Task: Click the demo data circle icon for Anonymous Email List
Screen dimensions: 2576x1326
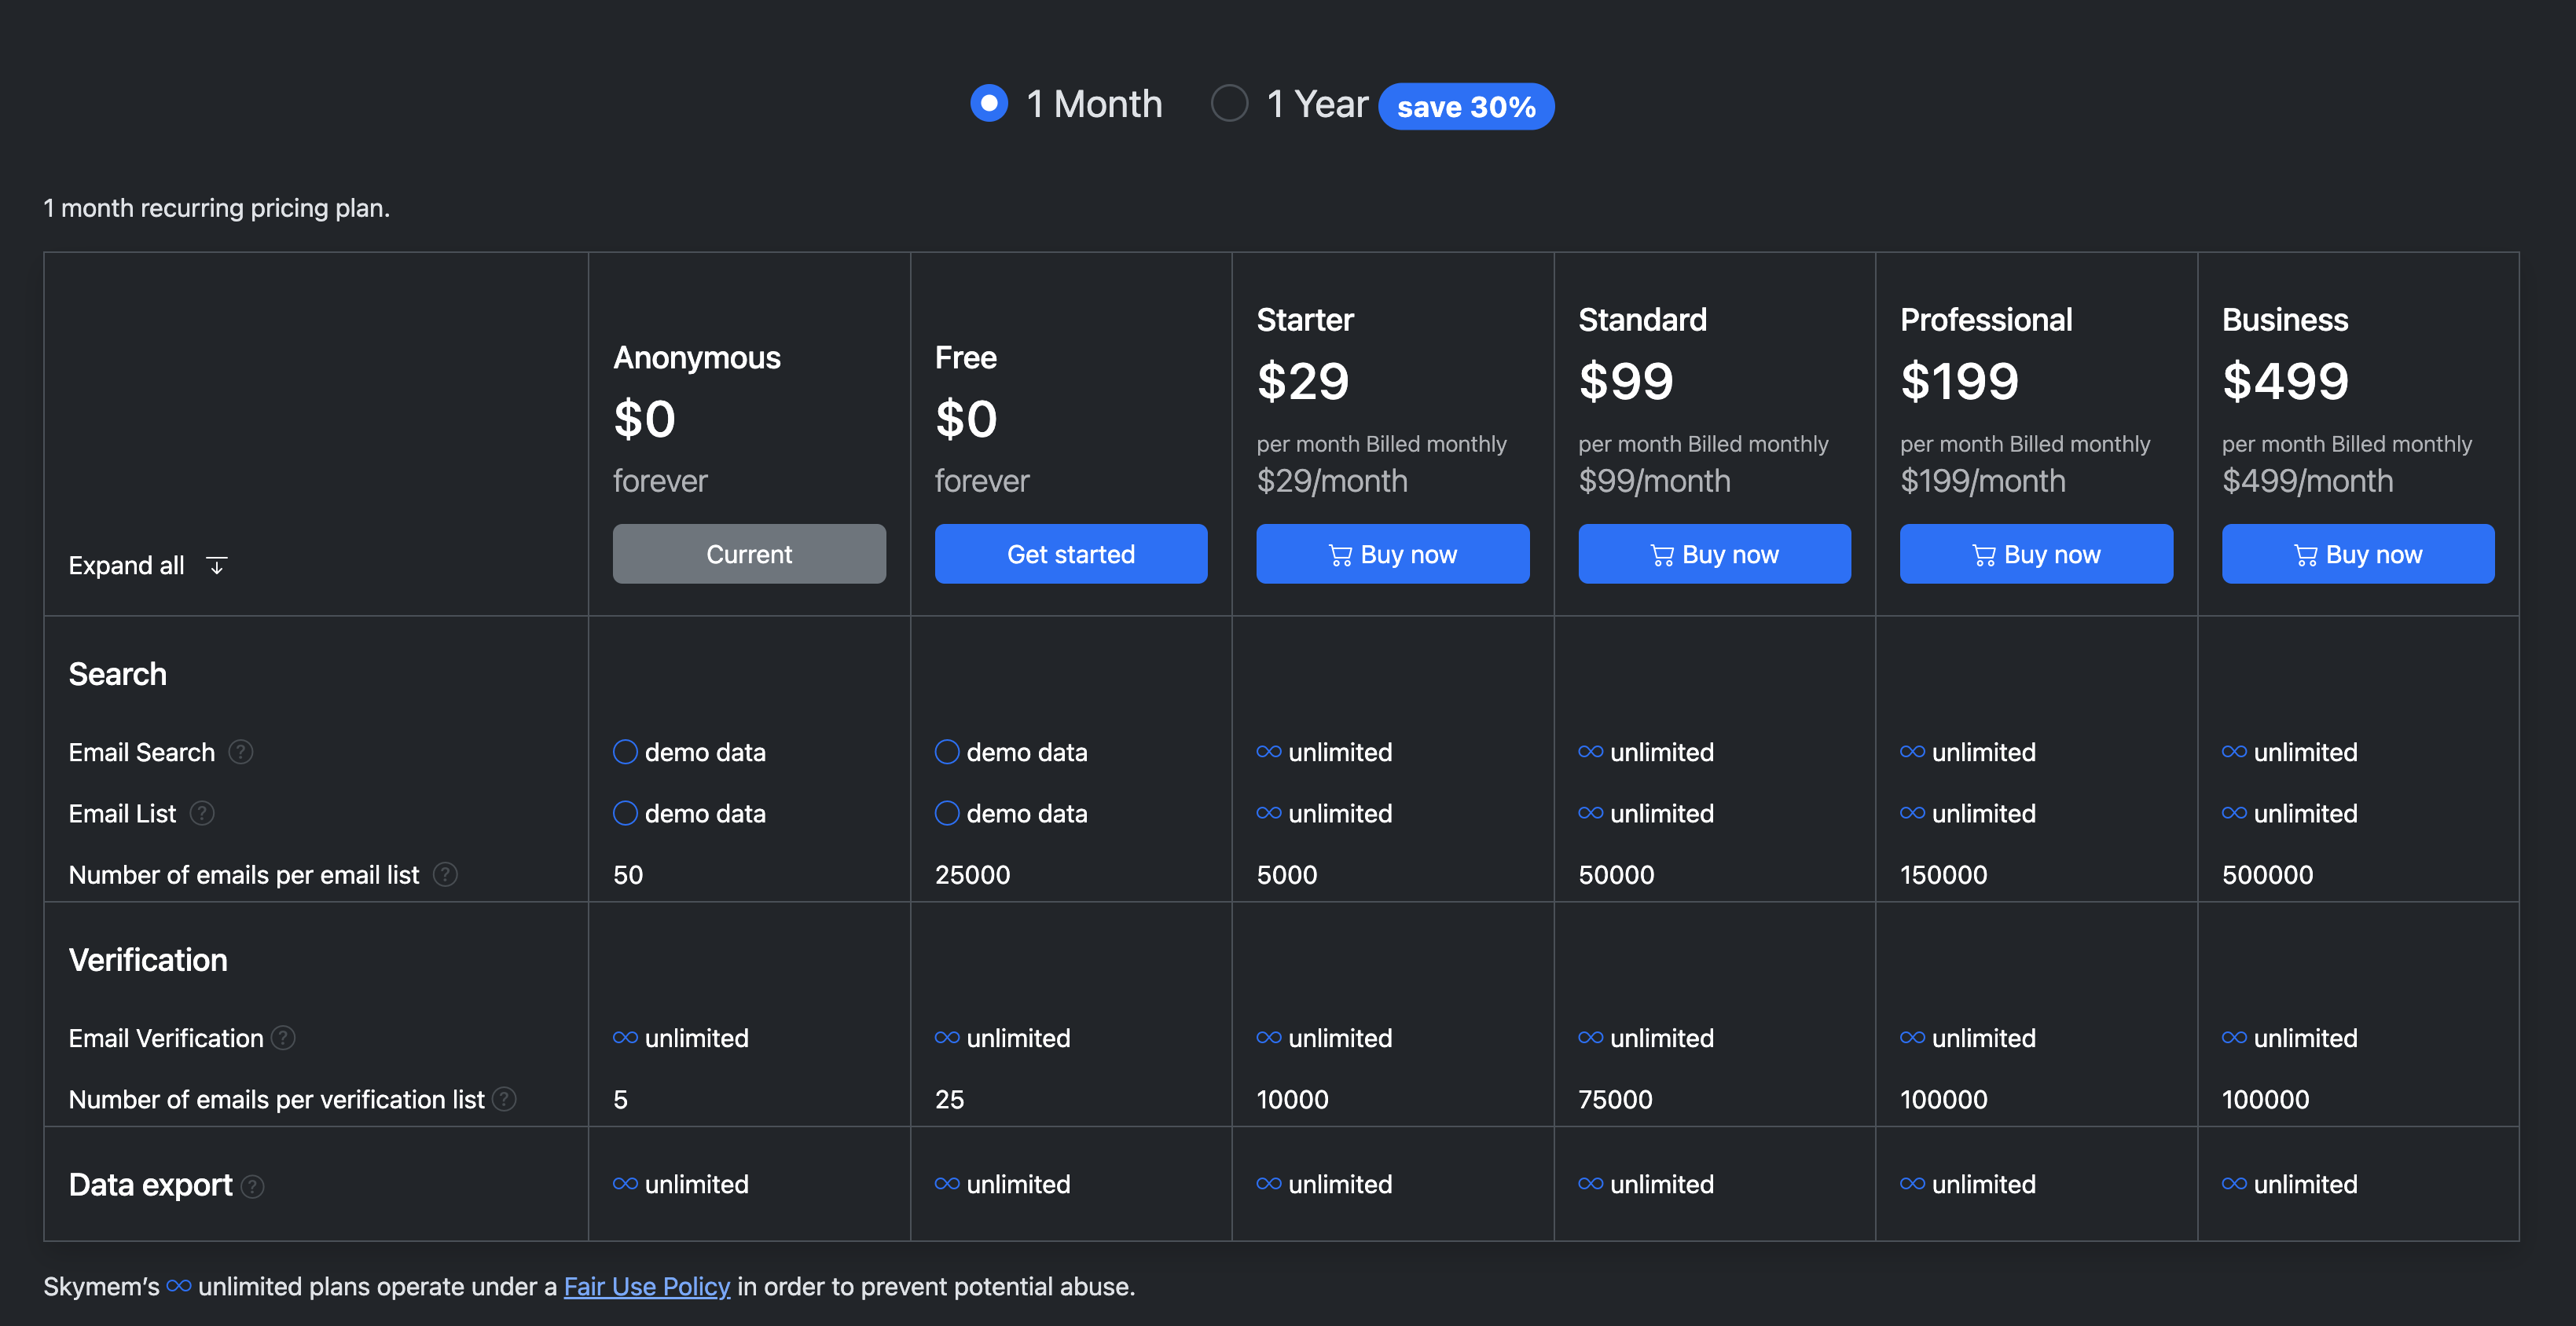Action: pos(625,813)
